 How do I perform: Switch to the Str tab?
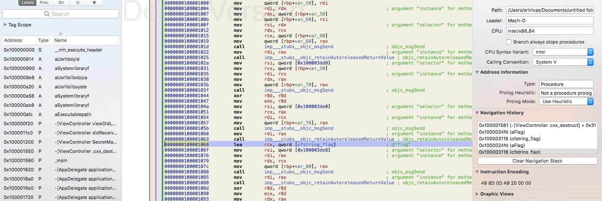pos(60,3)
